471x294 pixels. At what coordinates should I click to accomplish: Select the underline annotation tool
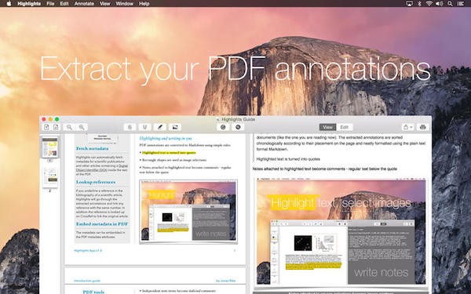(x=144, y=127)
